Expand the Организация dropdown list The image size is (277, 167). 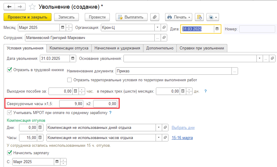click(157, 28)
